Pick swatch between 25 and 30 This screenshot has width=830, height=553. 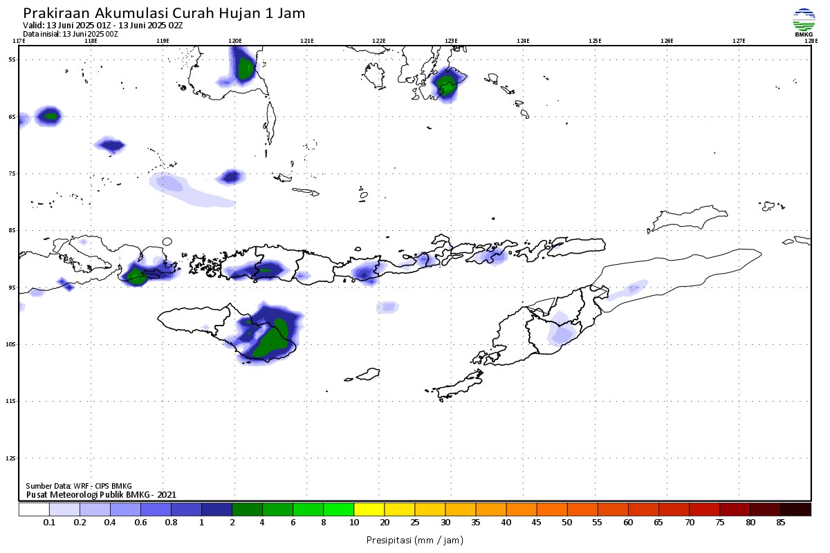430,509
